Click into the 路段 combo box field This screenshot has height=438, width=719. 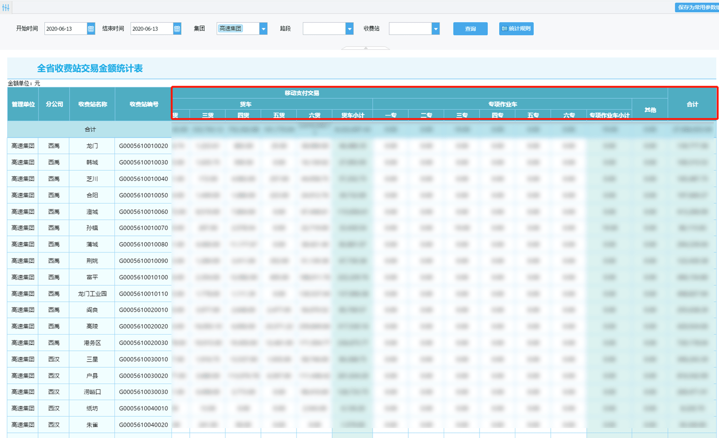(x=324, y=29)
